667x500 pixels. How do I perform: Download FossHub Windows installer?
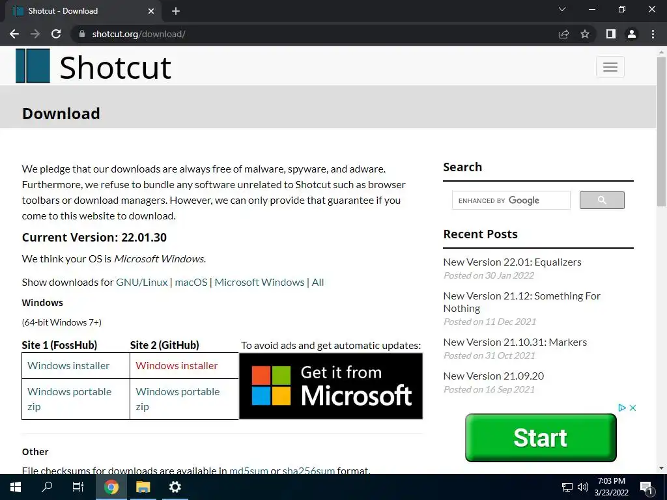(x=68, y=366)
